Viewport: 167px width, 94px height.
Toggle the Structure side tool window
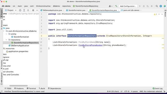[x=2, y=25]
